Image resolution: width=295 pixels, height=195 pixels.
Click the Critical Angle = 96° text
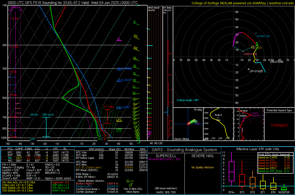coord(188,100)
